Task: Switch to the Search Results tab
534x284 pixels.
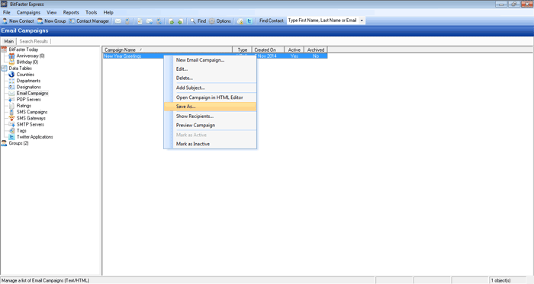Action: pos(34,41)
